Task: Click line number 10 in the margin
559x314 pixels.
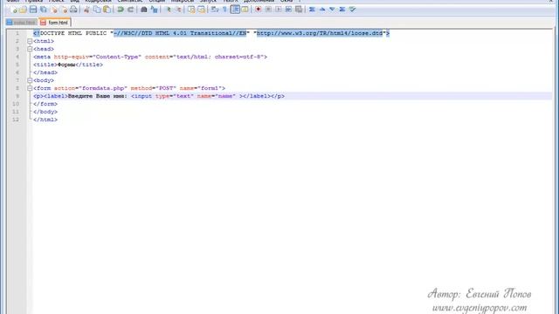Action: (16, 104)
